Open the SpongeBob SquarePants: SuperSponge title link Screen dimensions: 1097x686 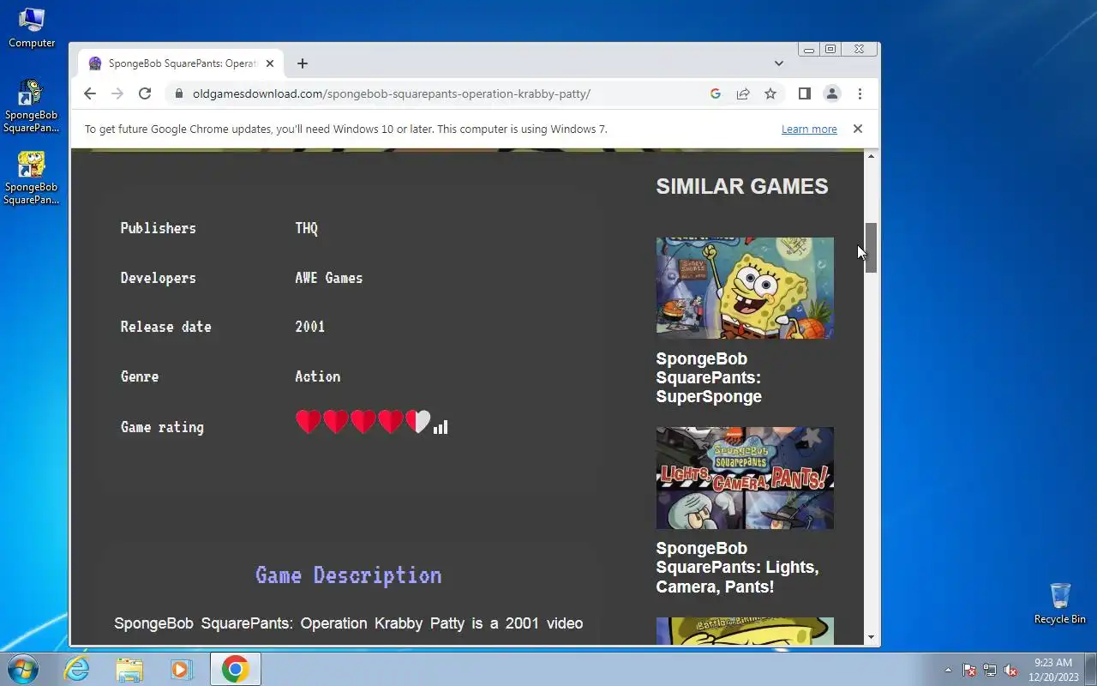[x=709, y=377]
